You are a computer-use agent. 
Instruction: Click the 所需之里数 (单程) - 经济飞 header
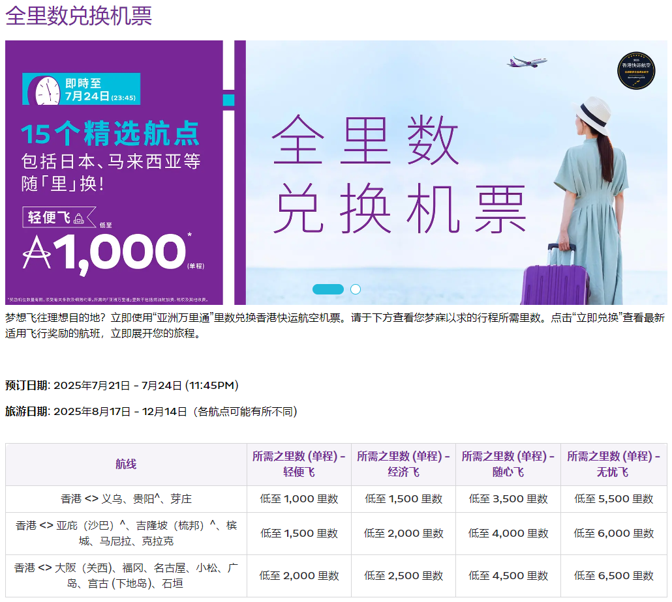tap(403, 465)
